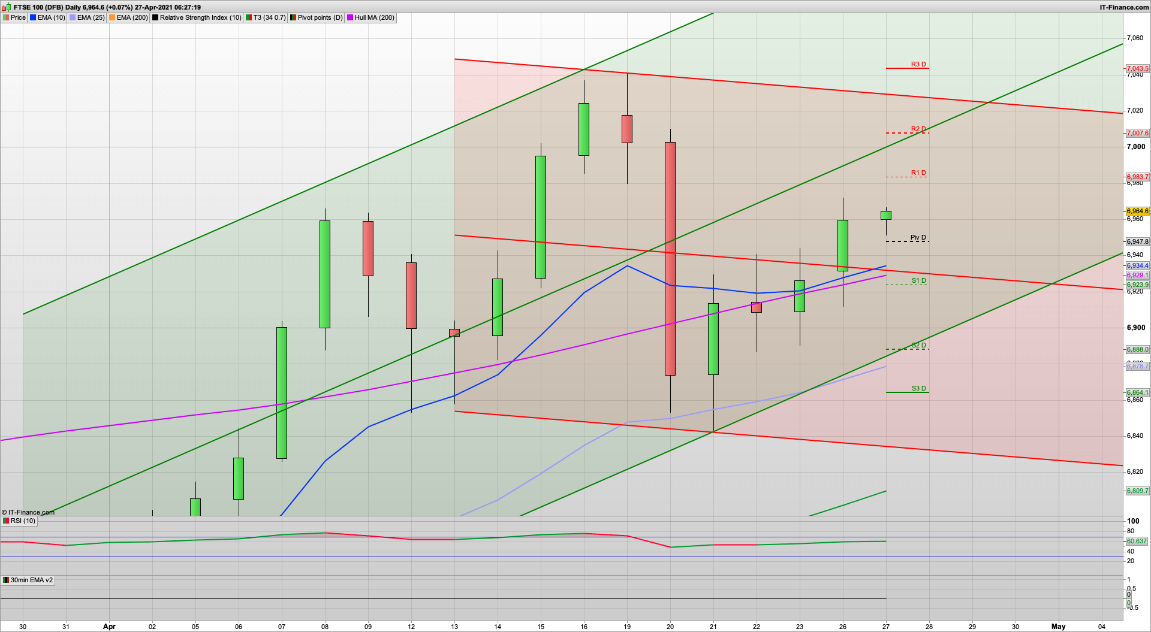Click the highlighted 6,964.6 price label
The image size is (1151, 632).
1137,211
